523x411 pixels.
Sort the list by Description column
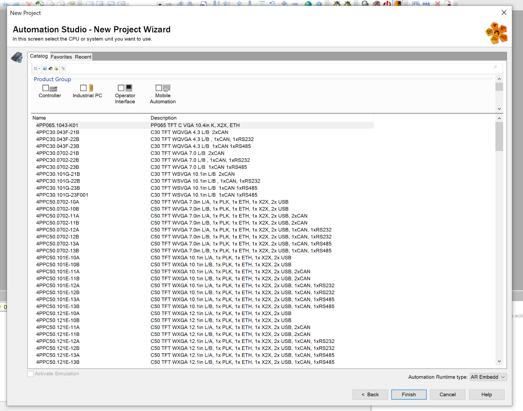pyautogui.click(x=261, y=118)
